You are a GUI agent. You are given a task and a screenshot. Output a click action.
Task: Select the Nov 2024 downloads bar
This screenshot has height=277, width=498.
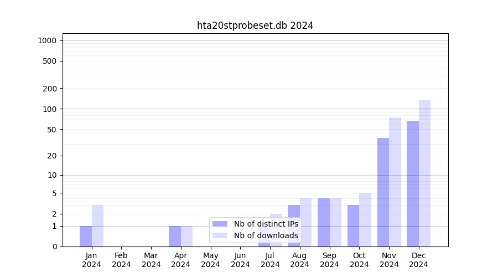(x=395, y=182)
